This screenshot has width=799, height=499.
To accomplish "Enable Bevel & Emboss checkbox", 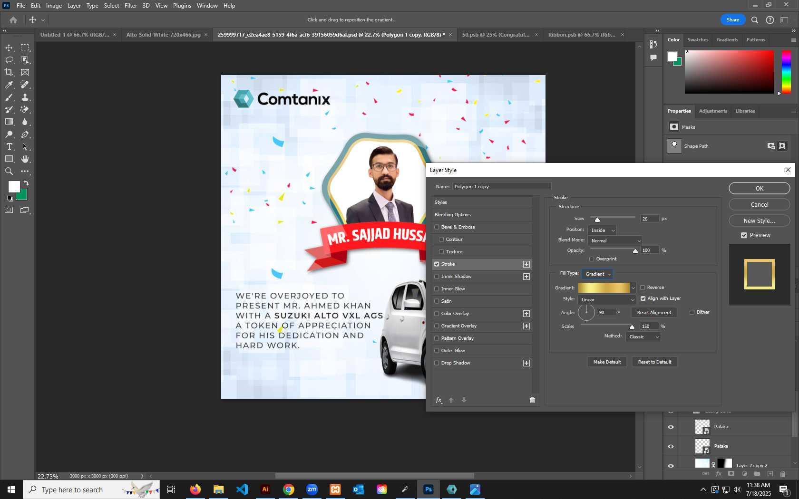I will [x=437, y=227].
